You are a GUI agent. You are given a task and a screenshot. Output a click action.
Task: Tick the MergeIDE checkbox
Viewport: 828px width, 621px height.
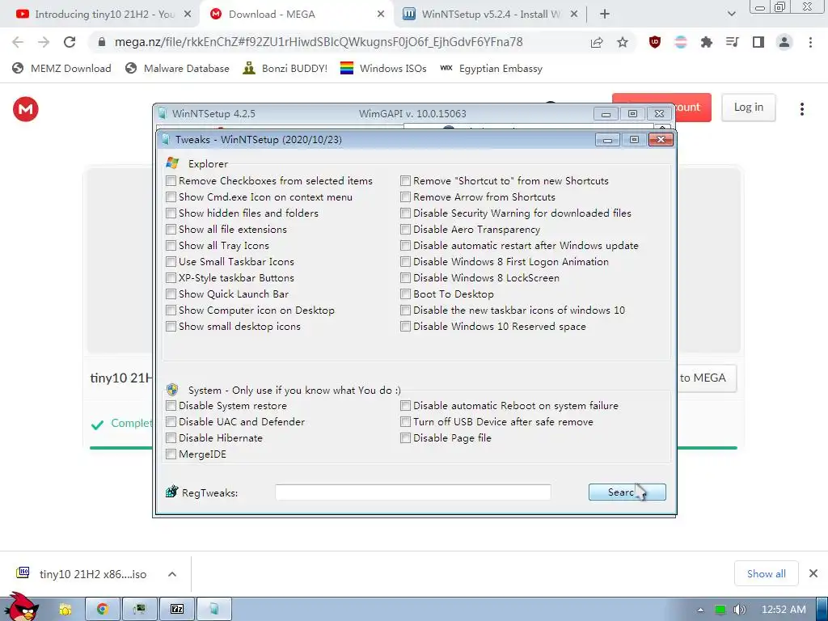(x=171, y=454)
